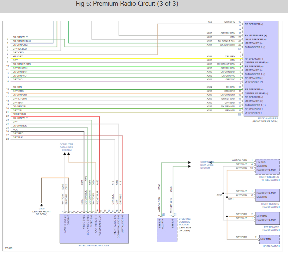Click circuit code X304
The image size is (288, 258).
(x=209, y=87)
